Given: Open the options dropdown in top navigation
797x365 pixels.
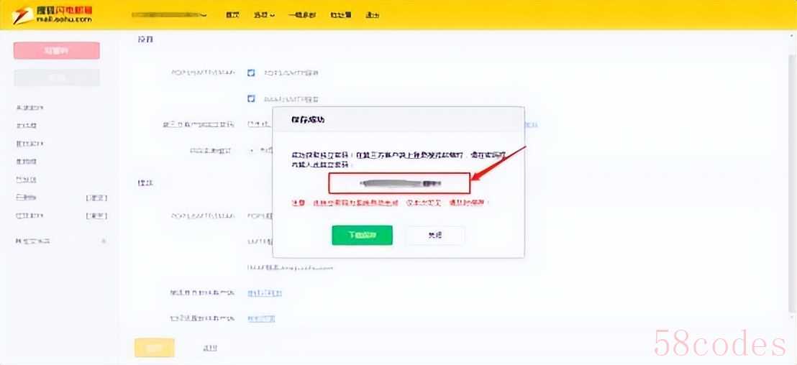Looking at the screenshot, I should [264, 15].
